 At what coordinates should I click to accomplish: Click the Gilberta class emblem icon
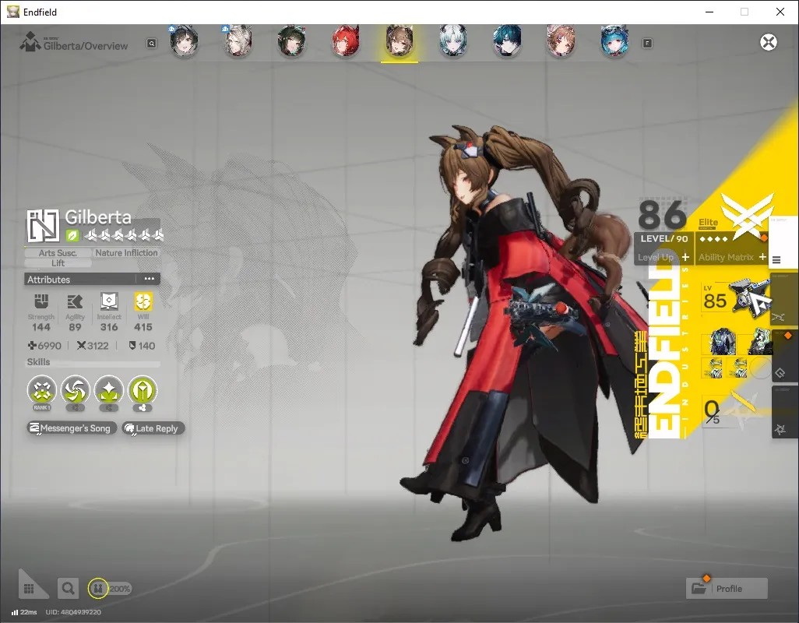(43, 226)
